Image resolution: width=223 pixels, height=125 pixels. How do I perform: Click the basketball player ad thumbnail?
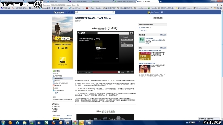click(x=145, y=69)
